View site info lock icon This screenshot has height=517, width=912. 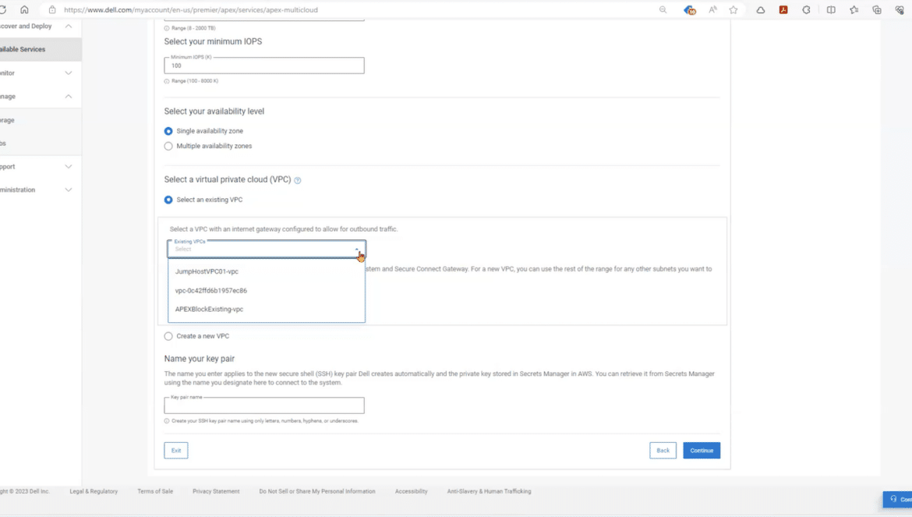pos(52,10)
